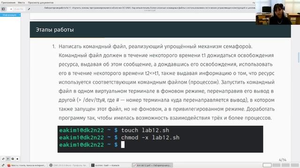Viewport: 300px width, 168px height.
Task: Switch to os-intro bash Konsole window
Action: pos(111,165)
